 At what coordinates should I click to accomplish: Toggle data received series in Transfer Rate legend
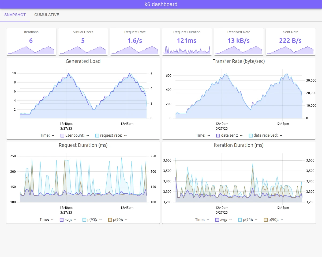pyautogui.click(x=266, y=135)
